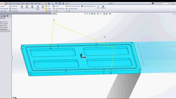
Task: Open the Task Manager
Action: (14, 11)
